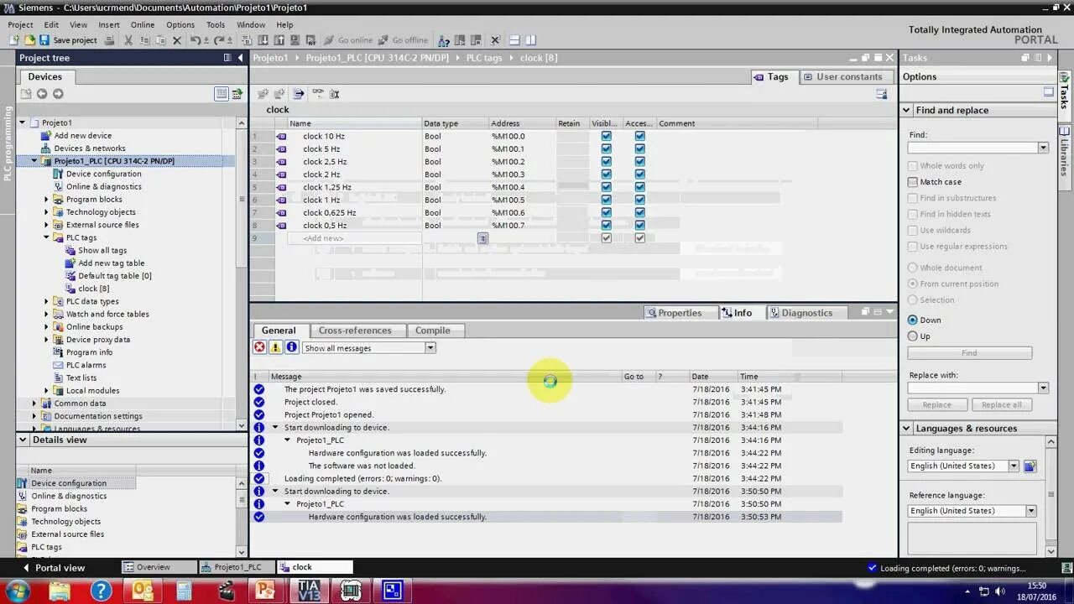
Task: Toggle Visible checkbox for clock 0,5 Hz
Action: click(x=607, y=225)
